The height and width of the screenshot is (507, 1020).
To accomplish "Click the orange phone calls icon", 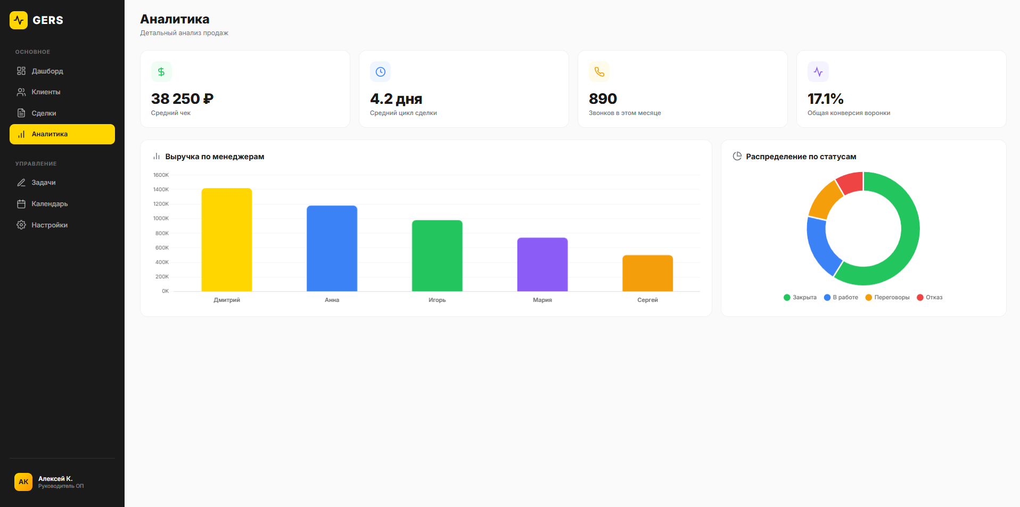I will coord(599,72).
